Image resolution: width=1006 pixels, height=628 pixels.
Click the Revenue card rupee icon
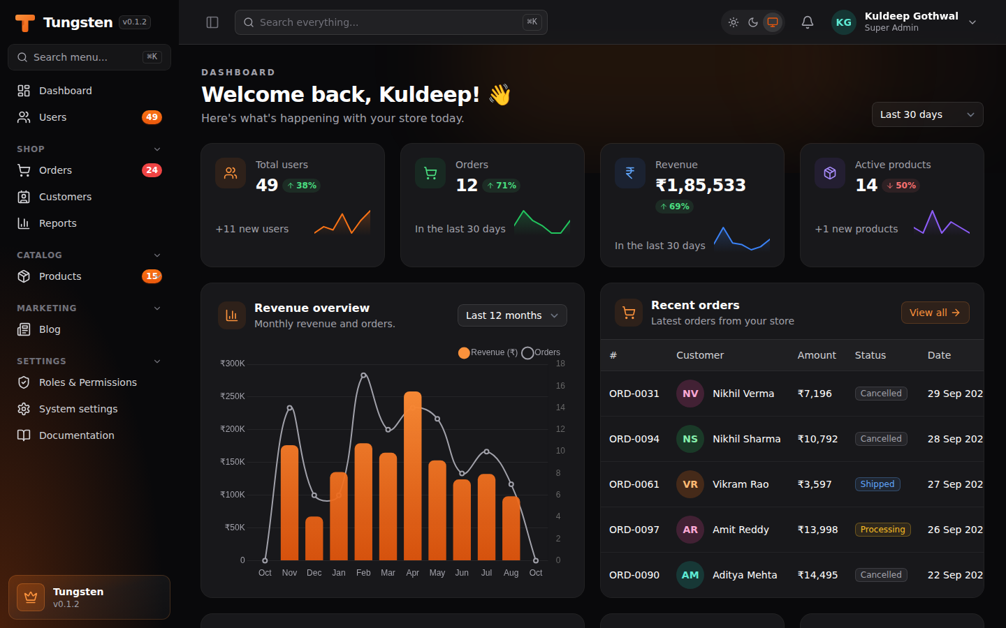(x=630, y=173)
